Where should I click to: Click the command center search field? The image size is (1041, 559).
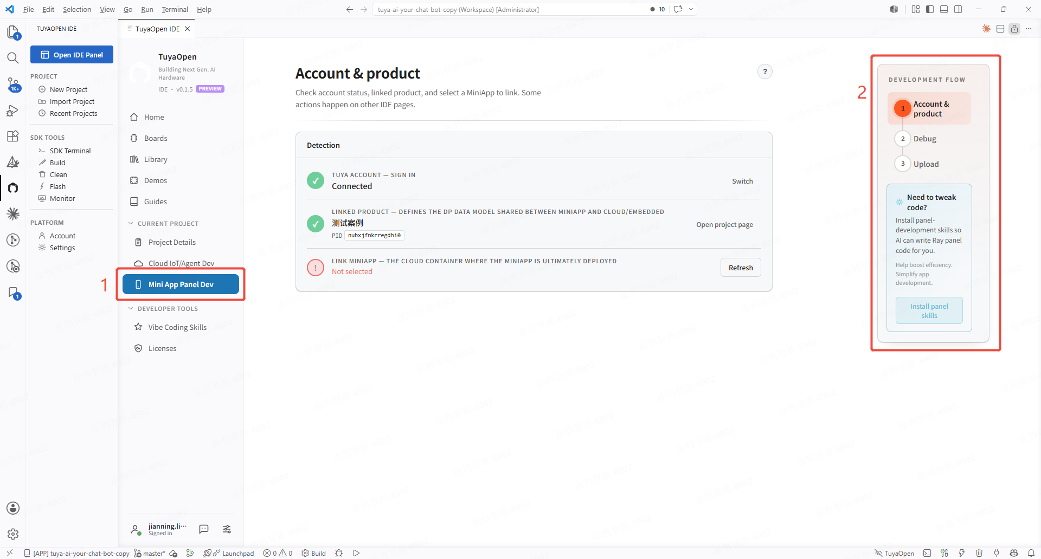(x=508, y=9)
